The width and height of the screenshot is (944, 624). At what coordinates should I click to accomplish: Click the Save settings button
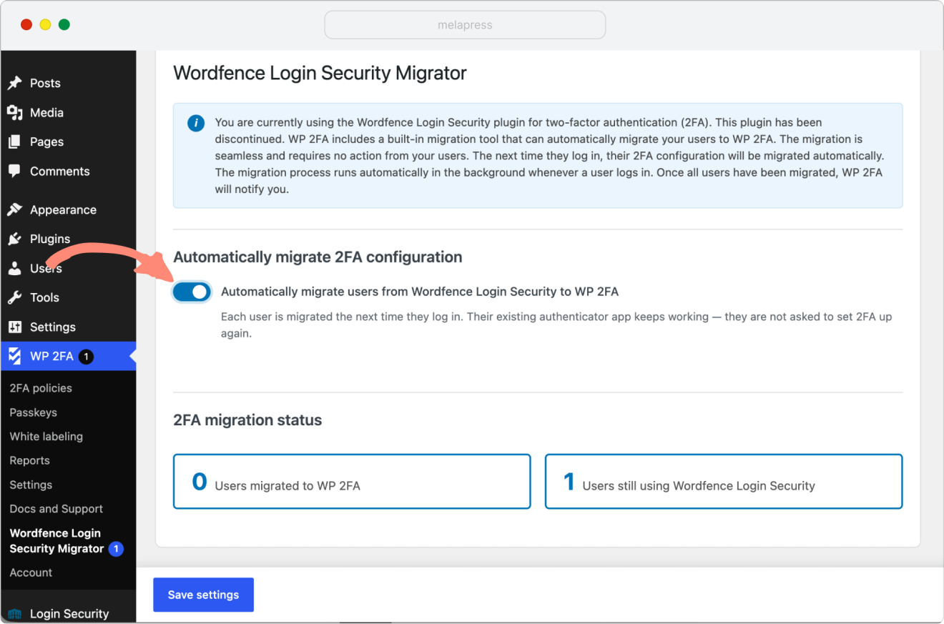[203, 595]
